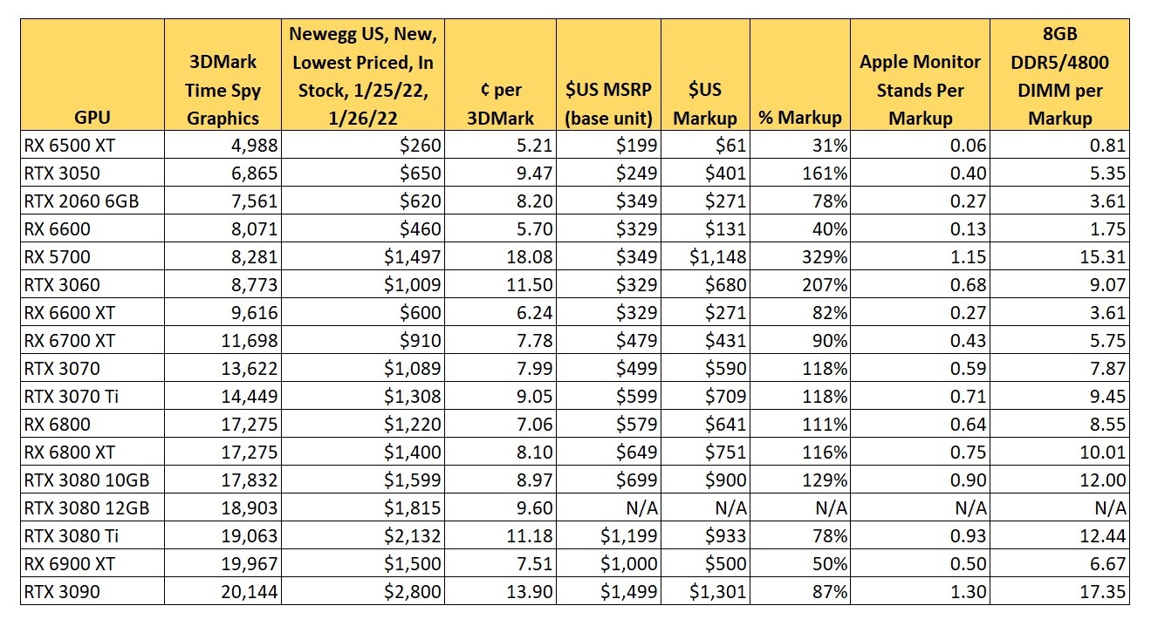Click the 8GB DDR5/4800 DIMM header
Viewport: 1151px width, 633px height.
(1059, 76)
